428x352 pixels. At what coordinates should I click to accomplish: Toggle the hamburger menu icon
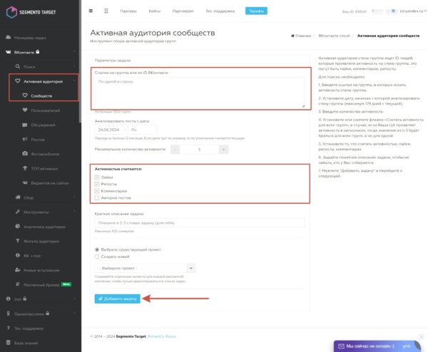(x=91, y=11)
